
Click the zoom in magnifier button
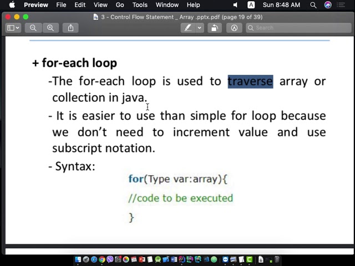[50, 28]
